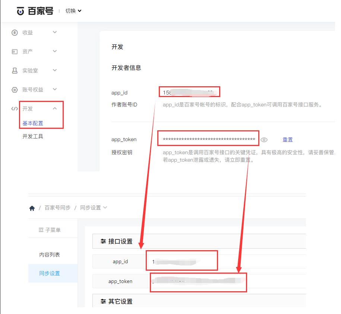The image size is (341, 314).
Task: Click the 接口设置 sliders icon
Action: [103, 241]
